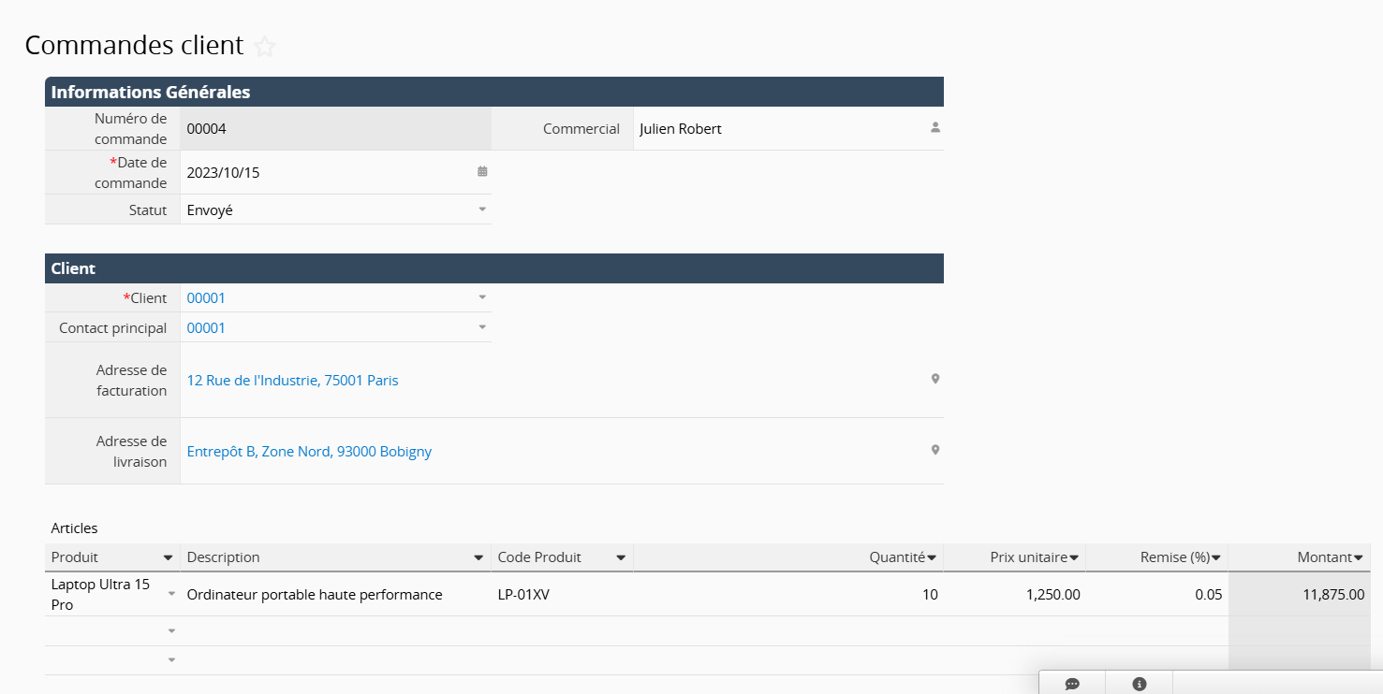The image size is (1383, 694).
Task: Open the Produit column header menu
Action: 168,557
